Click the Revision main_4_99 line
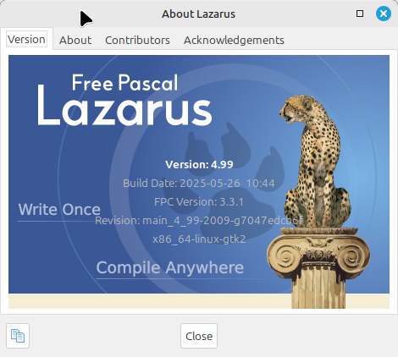This screenshot has height=357, width=398. pyautogui.click(x=199, y=221)
